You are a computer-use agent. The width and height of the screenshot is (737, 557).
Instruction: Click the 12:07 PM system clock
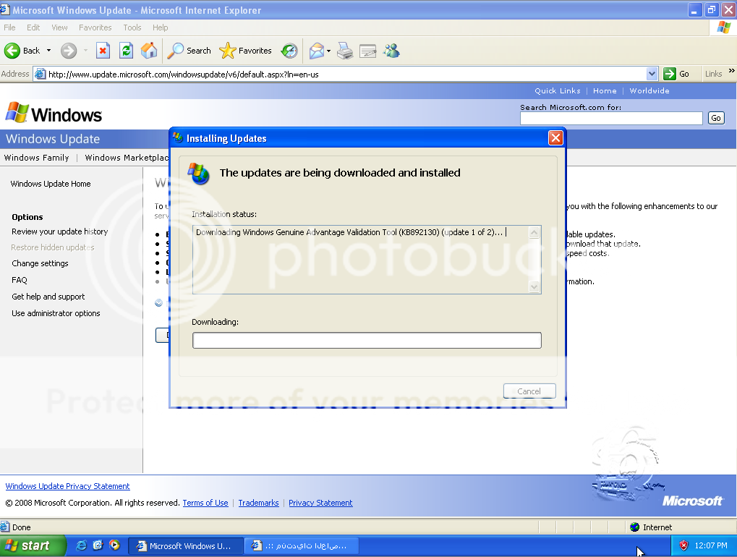(711, 545)
